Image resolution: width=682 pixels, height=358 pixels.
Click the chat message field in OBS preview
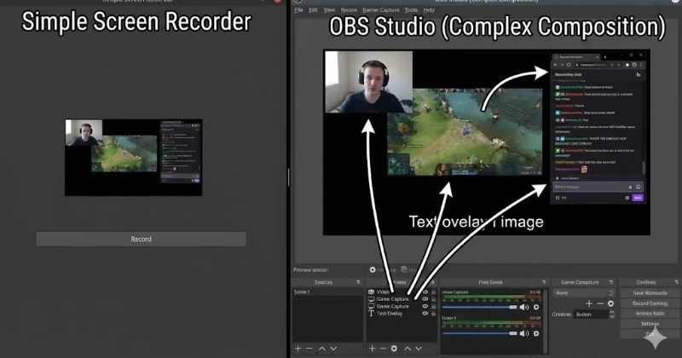(x=598, y=187)
